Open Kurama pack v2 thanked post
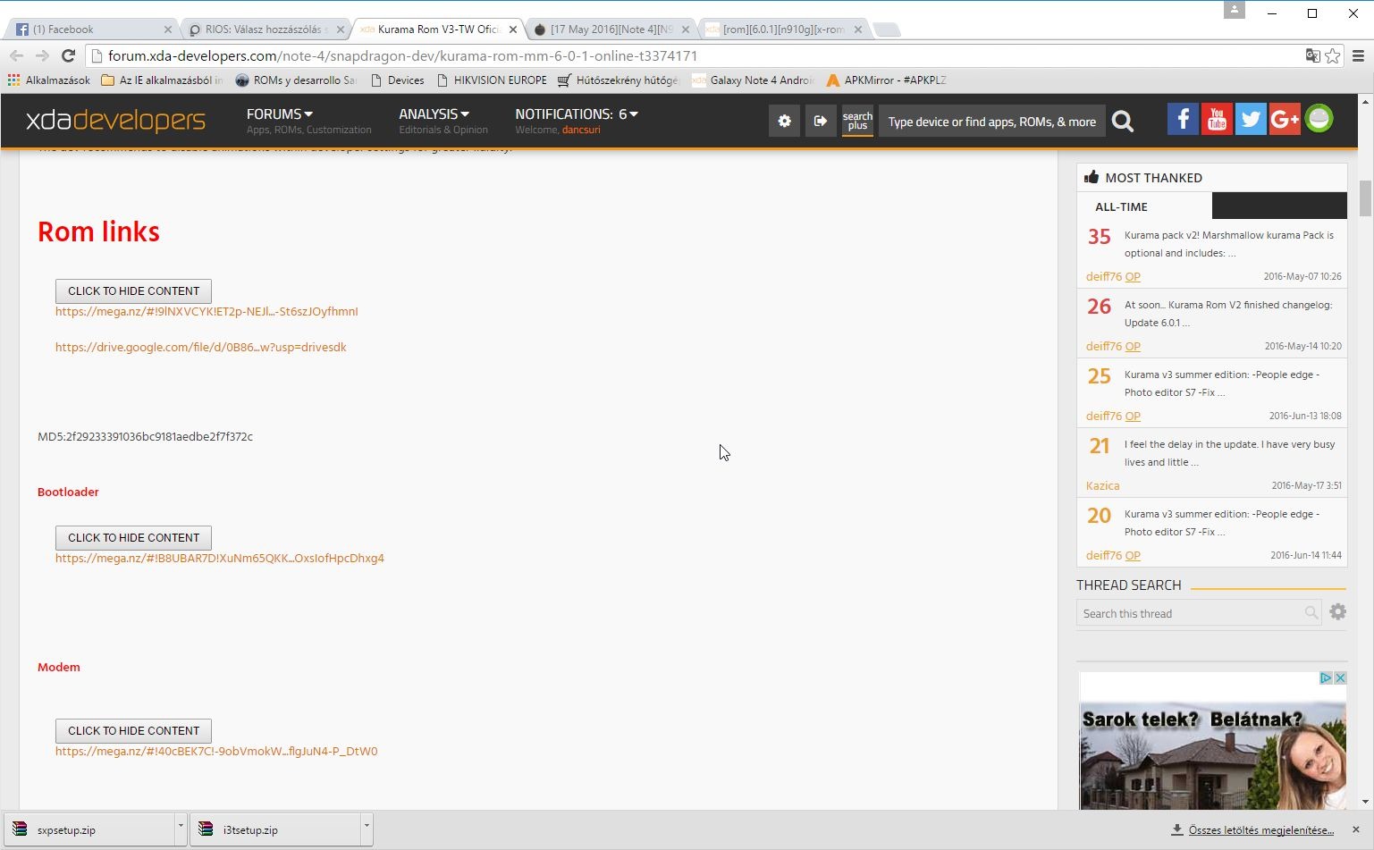 click(x=1228, y=244)
